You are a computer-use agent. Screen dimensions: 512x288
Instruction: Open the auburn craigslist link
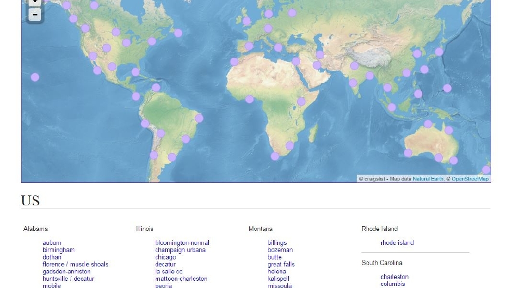point(52,243)
